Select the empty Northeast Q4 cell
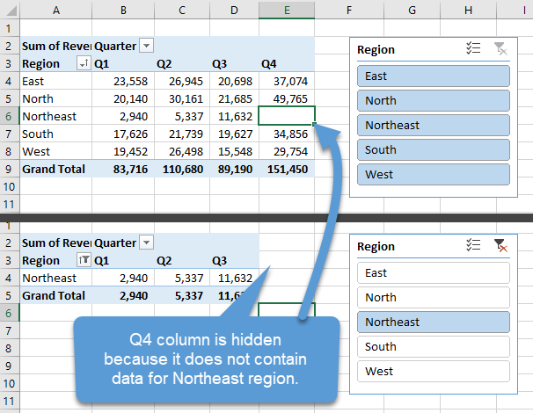 [x=287, y=116]
